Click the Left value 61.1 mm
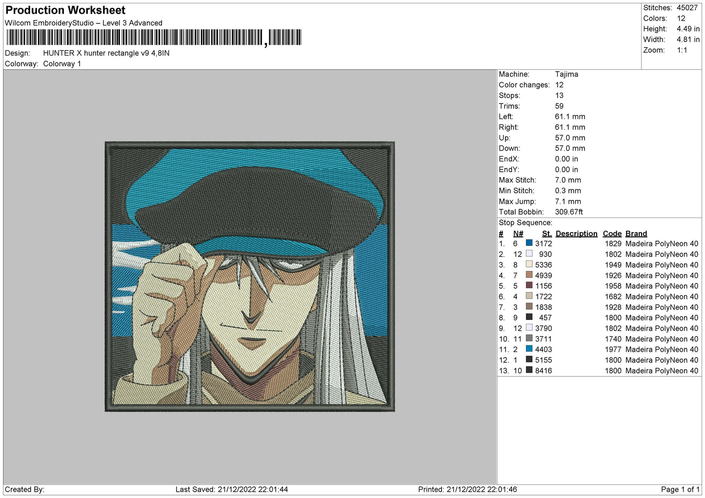 570,117
